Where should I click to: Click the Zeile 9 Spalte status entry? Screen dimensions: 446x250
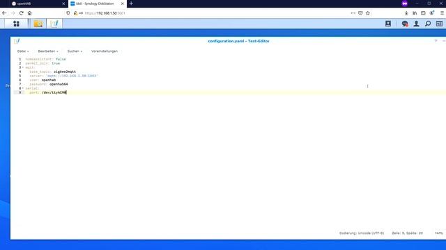pyautogui.click(x=407, y=233)
